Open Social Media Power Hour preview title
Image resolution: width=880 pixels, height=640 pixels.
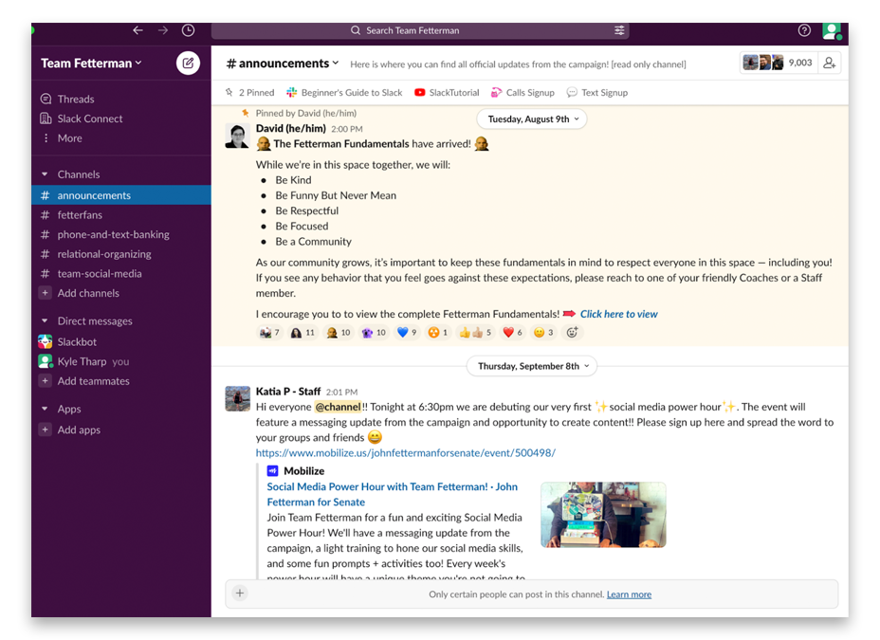click(x=392, y=494)
